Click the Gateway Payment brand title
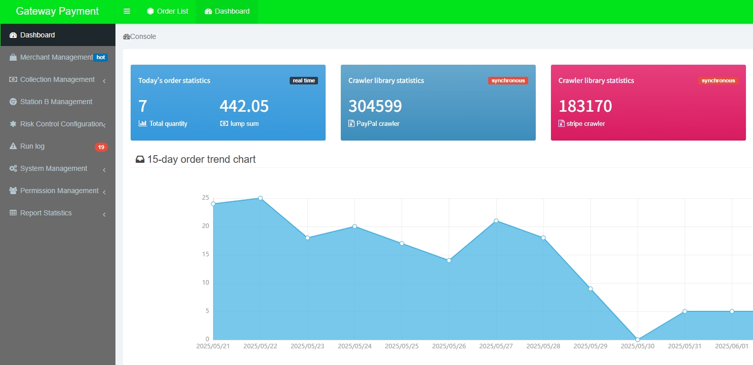The height and width of the screenshot is (365, 753). tap(57, 11)
